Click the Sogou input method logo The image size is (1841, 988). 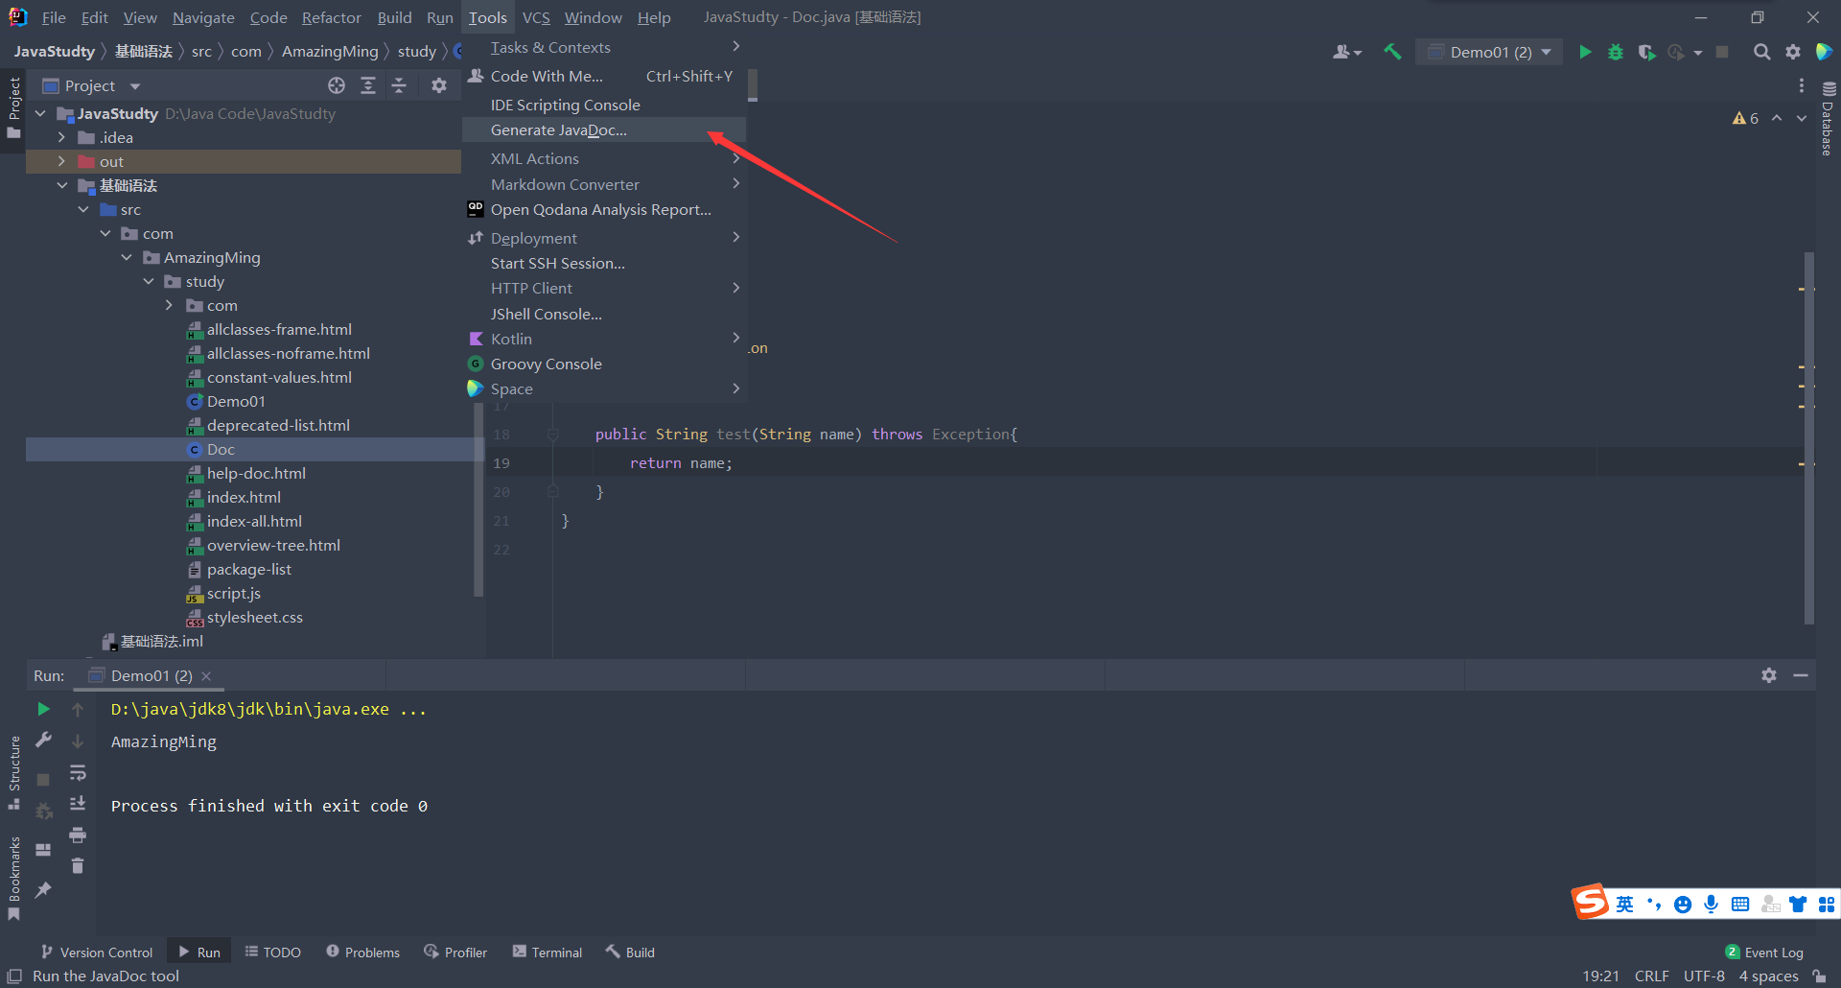1589,902
